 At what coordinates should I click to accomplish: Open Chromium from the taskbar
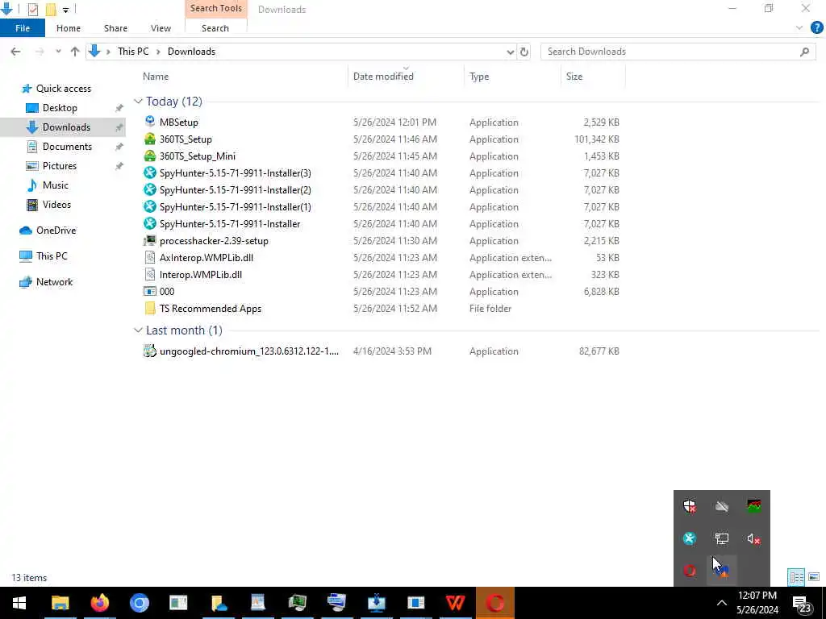pos(139,603)
